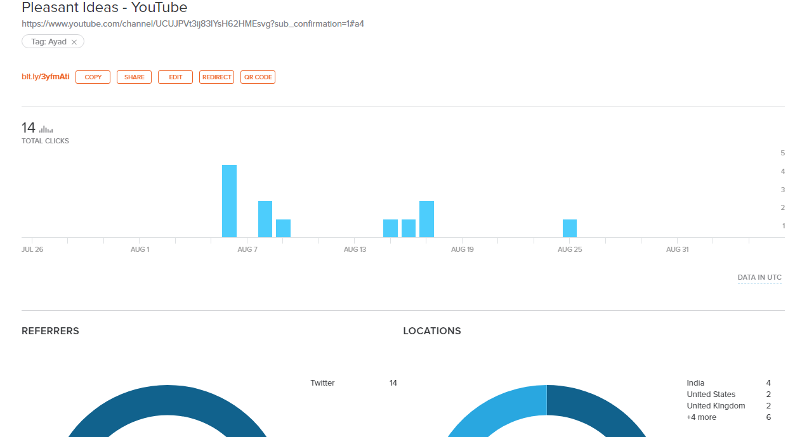The width and height of the screenshot is (795, 437).
Task: Generate a QR CODE for the link
Action: pyautogui.click(x=258, y=77)
